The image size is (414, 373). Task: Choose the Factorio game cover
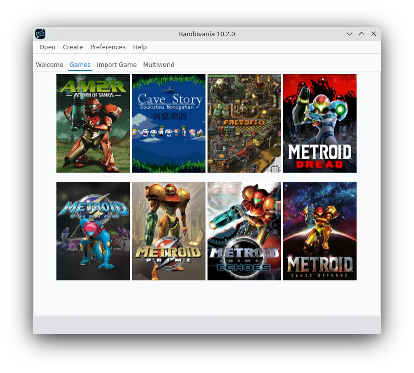(244, 123)
